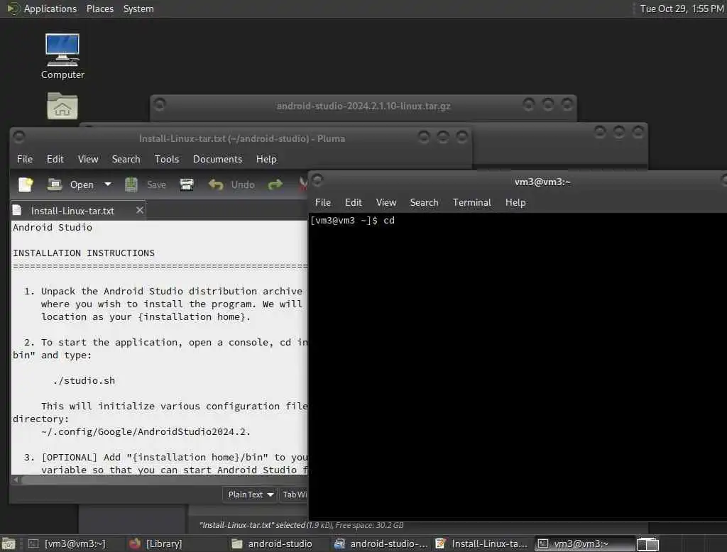Viewport: 727px width, 552px height.
Task: Click the Pluma horizontal scrollbar
Action: pyautogui.click(x=164, y=480)
